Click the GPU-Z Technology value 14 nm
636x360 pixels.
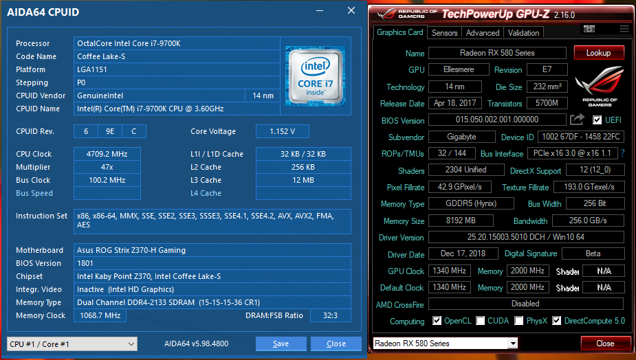pos(455,87)
